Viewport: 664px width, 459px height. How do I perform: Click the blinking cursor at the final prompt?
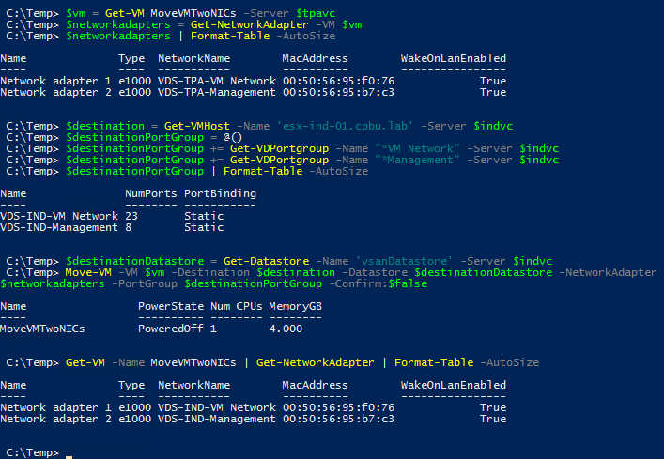[69, 457]
